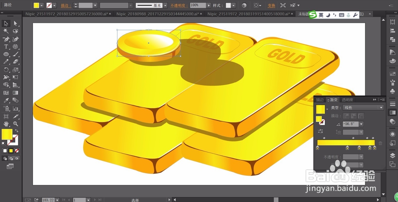This screenshot has height=202, width=398.
Task: Select the Pen tool
Action: pos(6,39)
